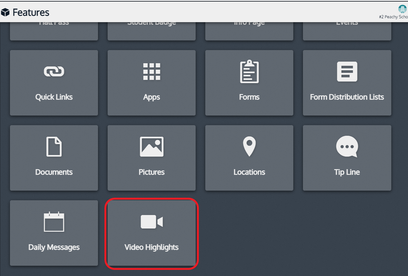Open the Quick Links tile label
This screenshot has height=276, width=408.
(54, 97)
